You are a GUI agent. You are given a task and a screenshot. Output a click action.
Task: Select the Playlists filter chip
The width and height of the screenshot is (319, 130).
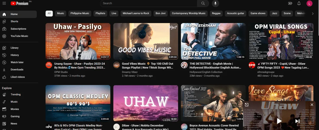pos(100,13)
